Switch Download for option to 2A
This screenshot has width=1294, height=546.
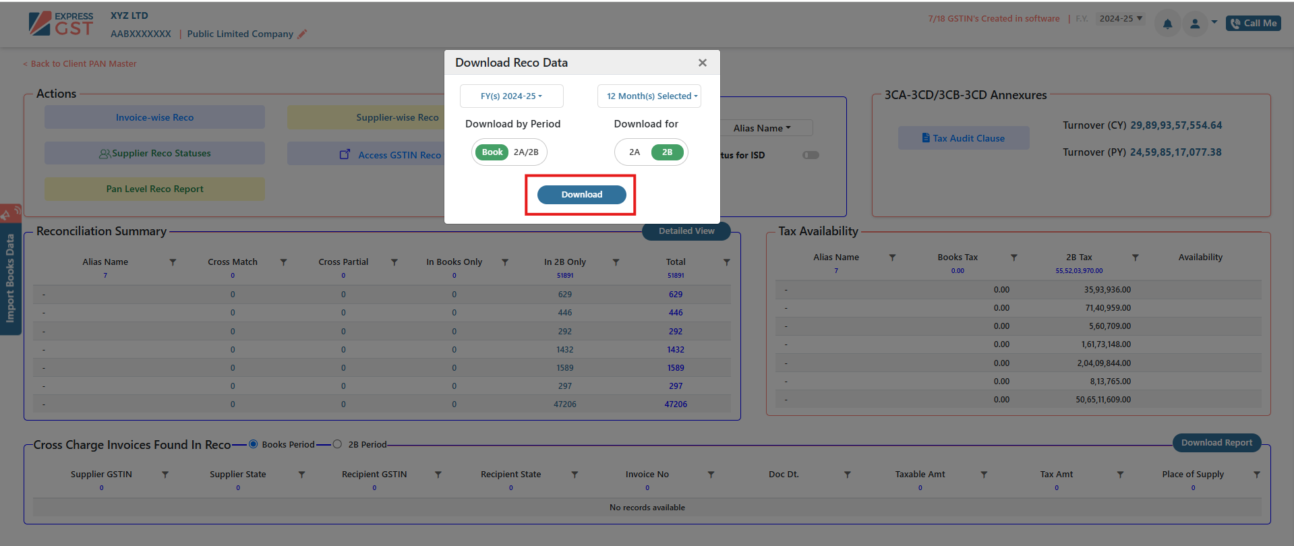coord(635,152)
